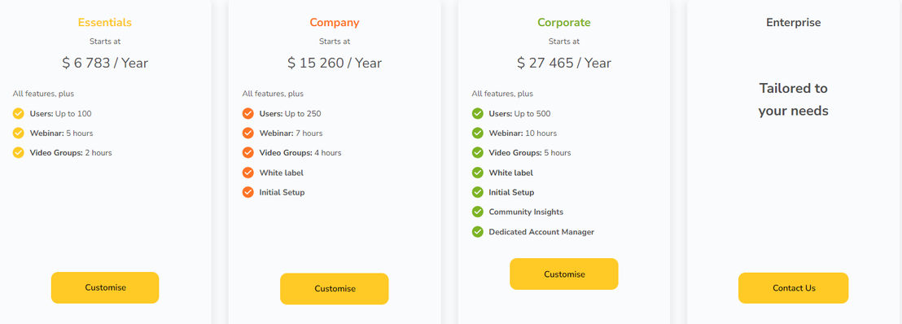902x324 pixels.
Task: Click Tailored to your needs text
Action: point(793,99)
